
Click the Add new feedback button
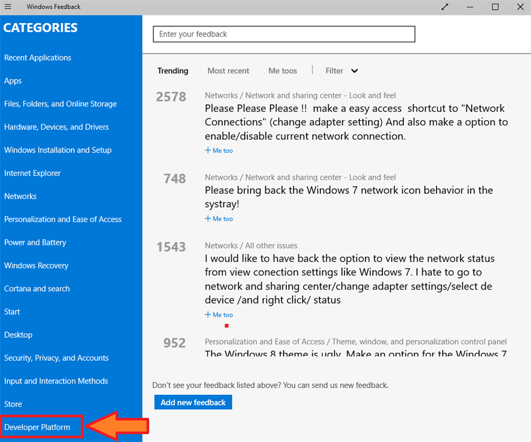pyautogui.click(x=193, y=402)
